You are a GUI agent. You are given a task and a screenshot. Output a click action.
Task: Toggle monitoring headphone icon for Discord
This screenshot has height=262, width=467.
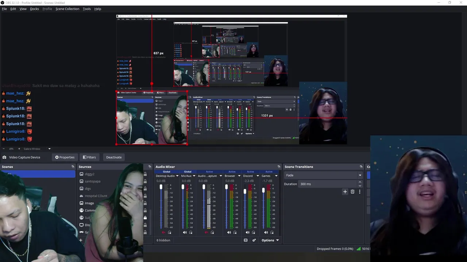coord(253,233)
